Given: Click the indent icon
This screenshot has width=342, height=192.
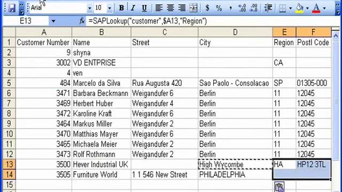Looking at the screenshot, I should 268,8.
